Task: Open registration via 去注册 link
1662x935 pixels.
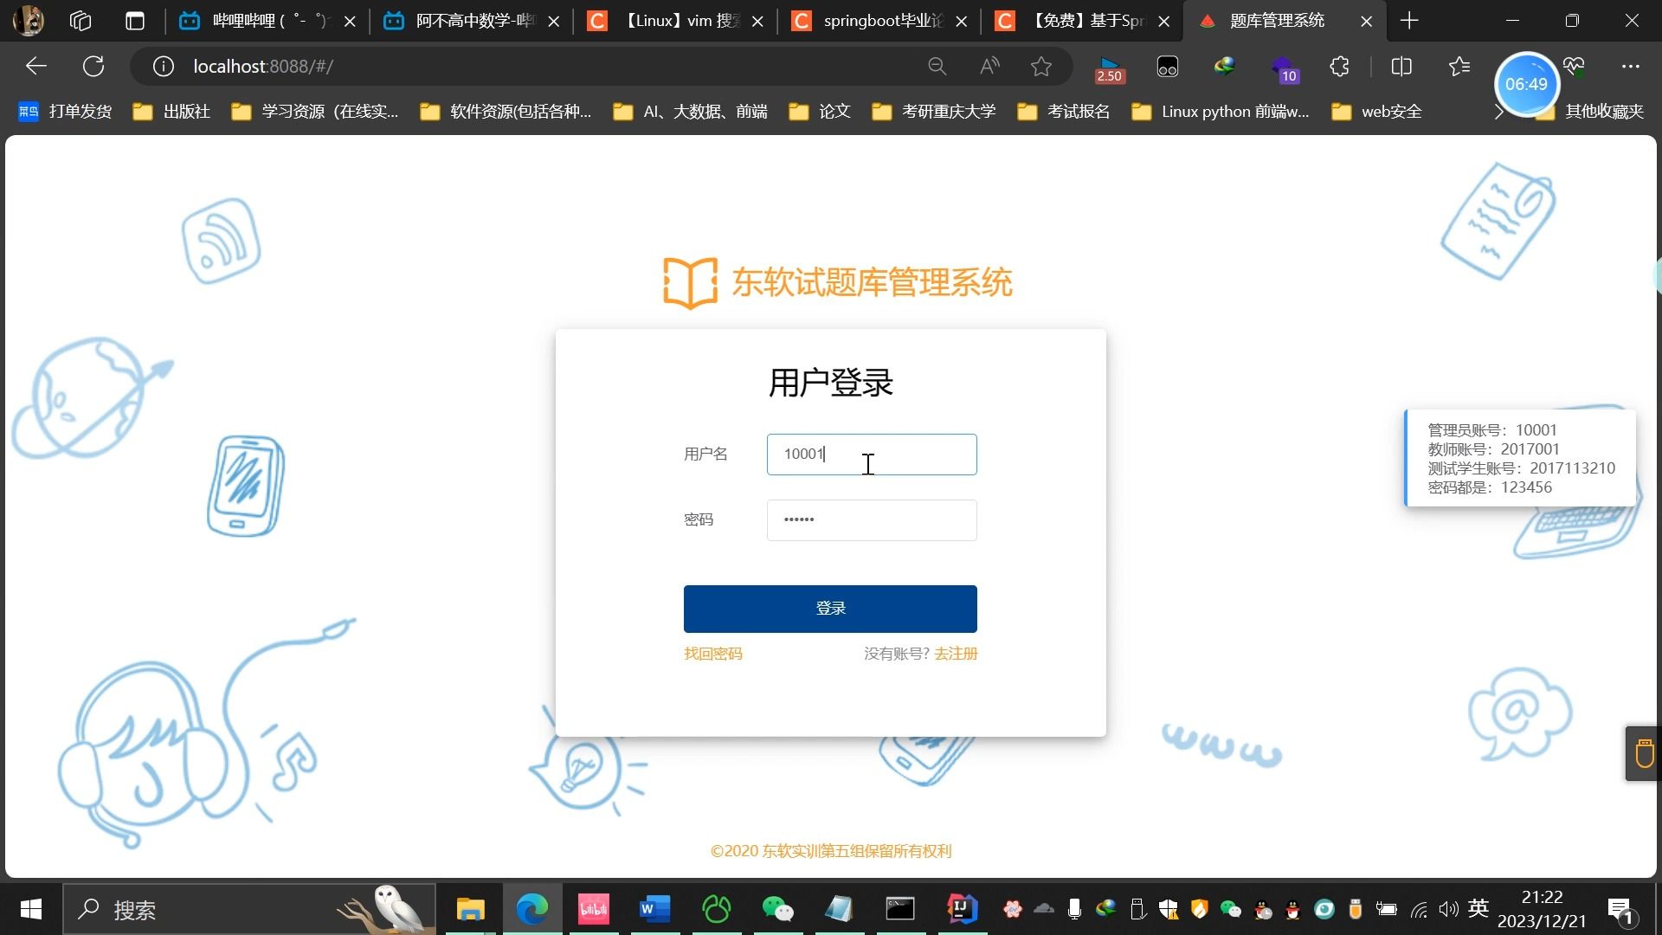Action: [x=956, y=653]
